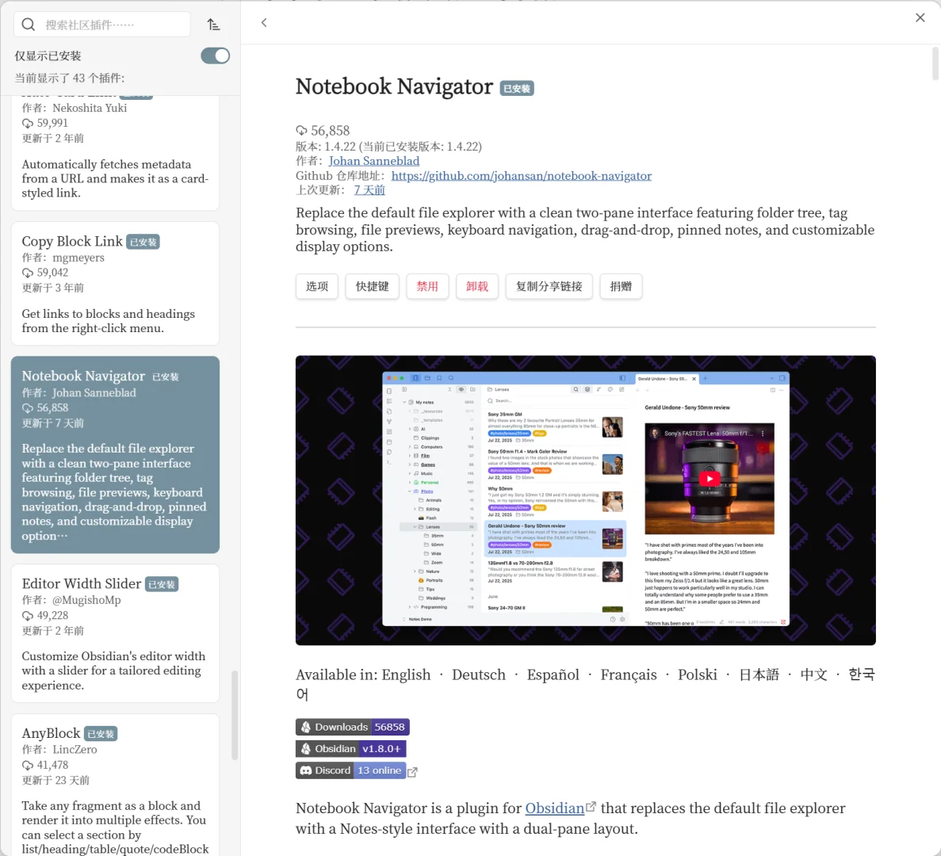Click installed badge on AnyBlock card
This screenshot has width=941, height=856.
pyautogui.click(x=100, y=734)
